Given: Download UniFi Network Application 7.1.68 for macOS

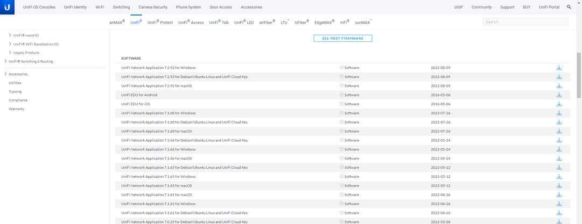Looking at the screenshot, I should click(x=559, y=131).
